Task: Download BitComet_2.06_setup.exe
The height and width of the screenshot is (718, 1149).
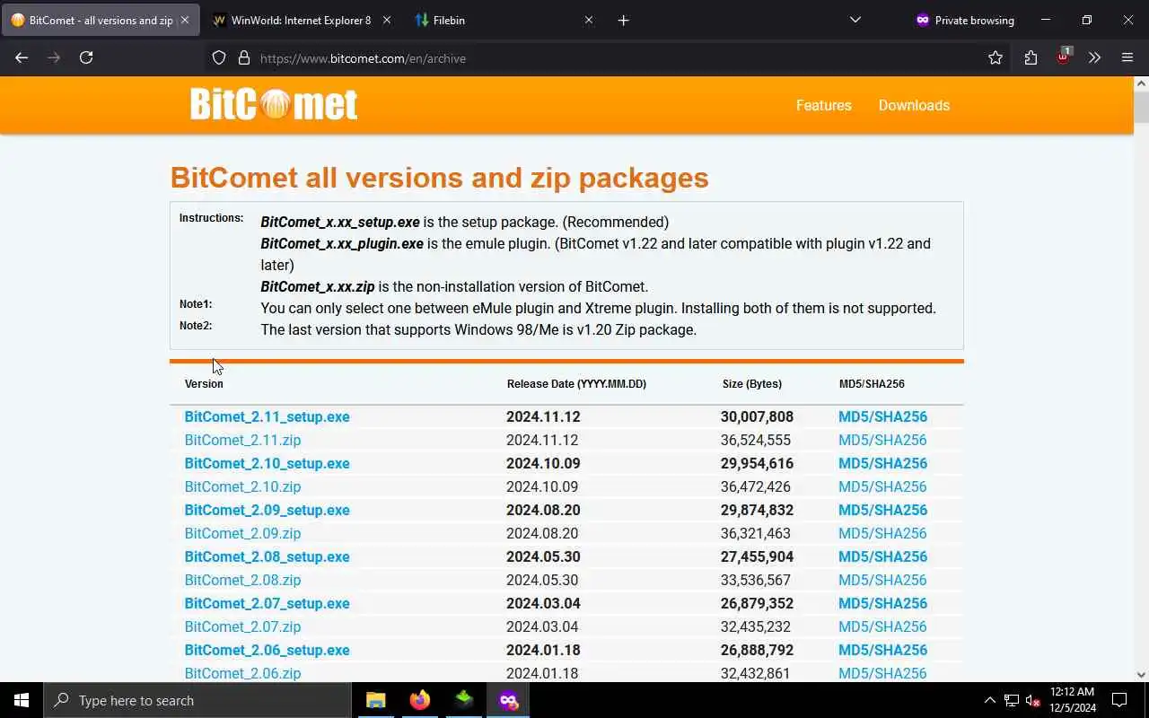Action: tap(267, 650)
